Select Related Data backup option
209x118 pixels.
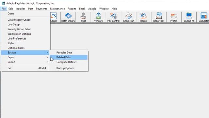69,57
